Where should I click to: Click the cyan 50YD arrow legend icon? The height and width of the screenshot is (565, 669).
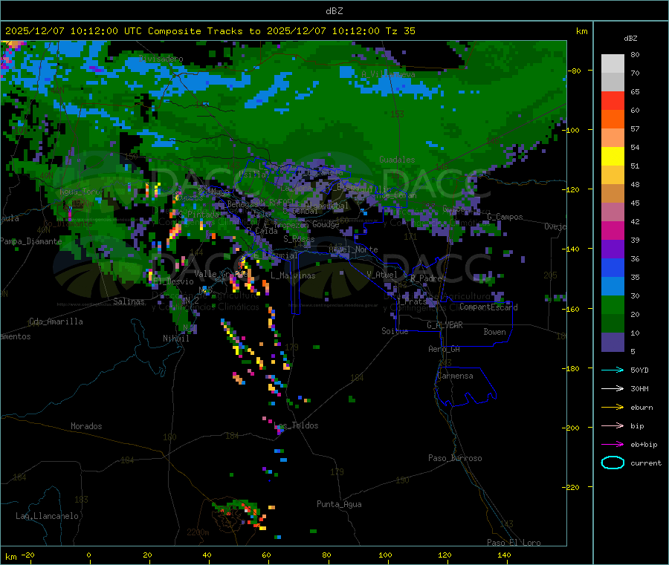pyautogui.click(x=613, y=370)
